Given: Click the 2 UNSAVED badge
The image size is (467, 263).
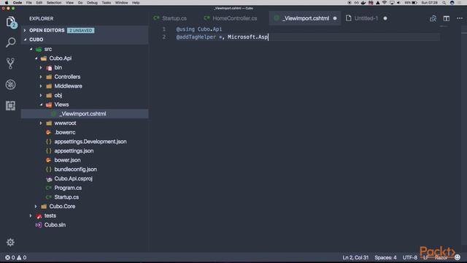Looking at the screenshot, I should 81,31.
